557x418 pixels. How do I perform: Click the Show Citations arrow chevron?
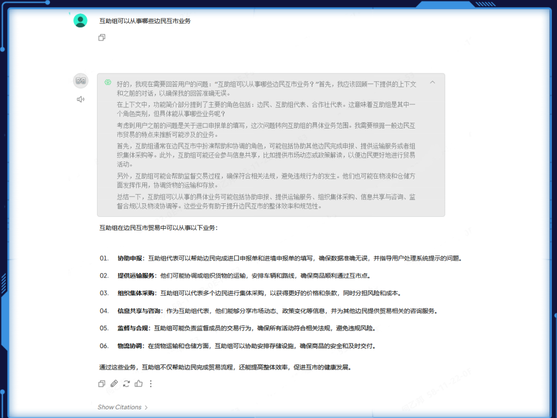click(145, 407)
